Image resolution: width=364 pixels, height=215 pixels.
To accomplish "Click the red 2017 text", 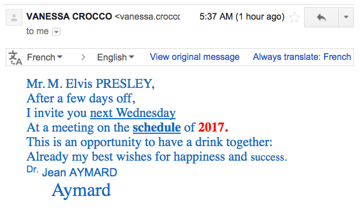I will [x=213, y=128].
